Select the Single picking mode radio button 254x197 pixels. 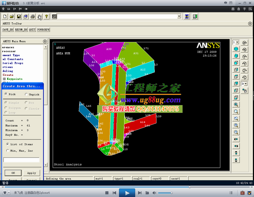[6, 103]
